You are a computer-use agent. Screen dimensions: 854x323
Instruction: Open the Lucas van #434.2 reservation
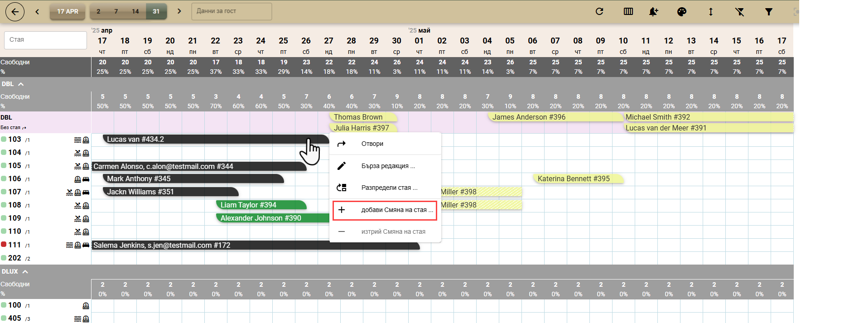pyautogui.click(x=216, y=140)
